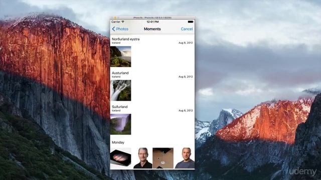Click the Iceland label under Suðurland
The height and width of the screenshot is (180, 321).
point(116,110)
